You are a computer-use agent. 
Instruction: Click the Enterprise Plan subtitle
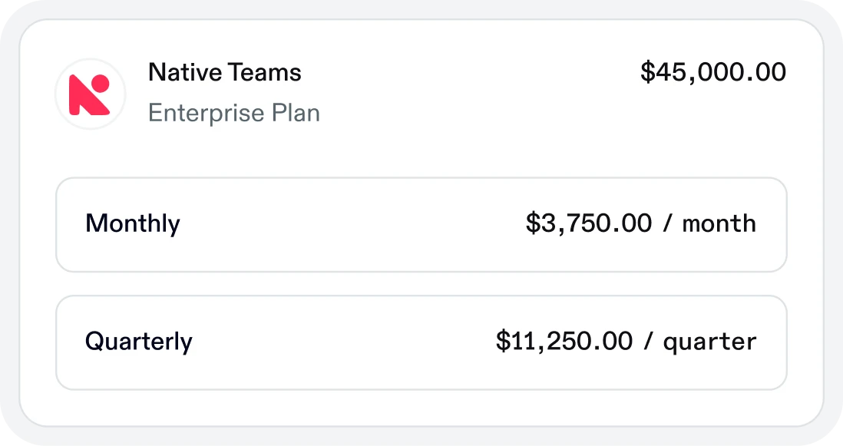coord(234,113)
